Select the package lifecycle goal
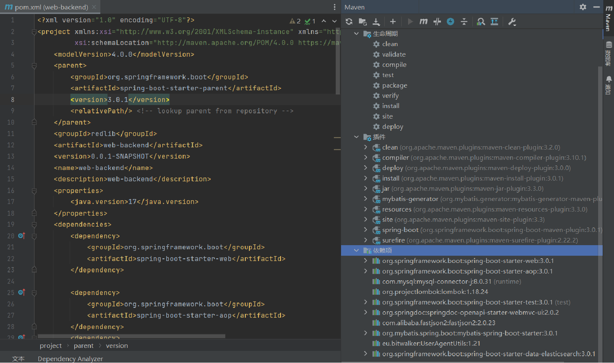 (x=394, y=85)
